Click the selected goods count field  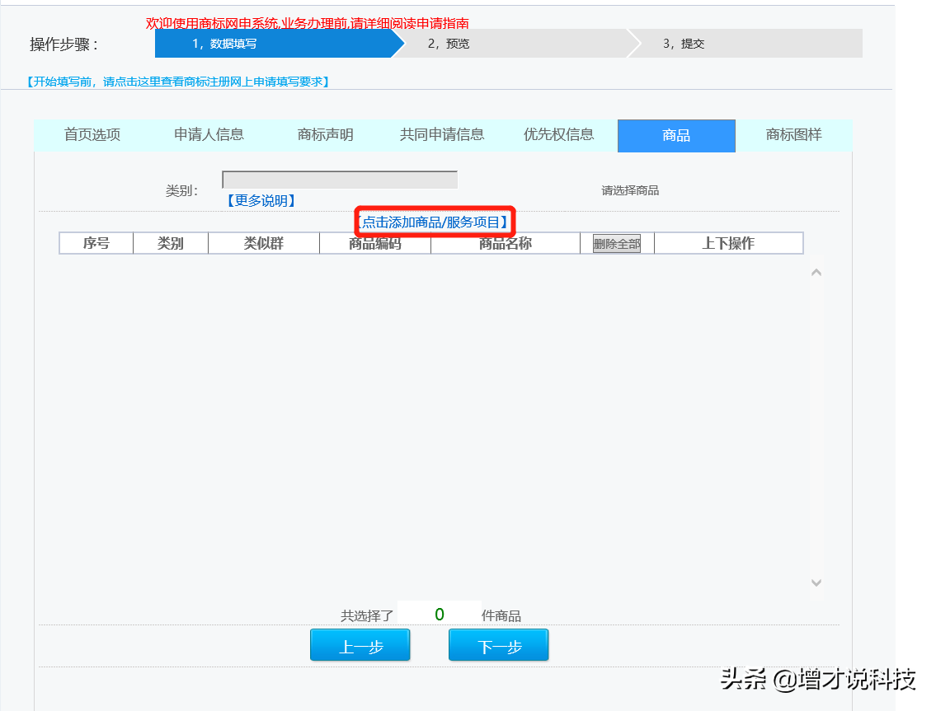click(x=439, y=614)
